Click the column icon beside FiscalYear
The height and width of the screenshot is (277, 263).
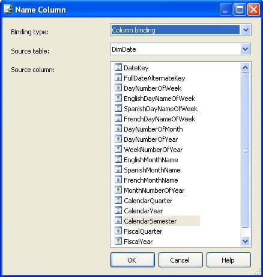(x=118, y=241)
